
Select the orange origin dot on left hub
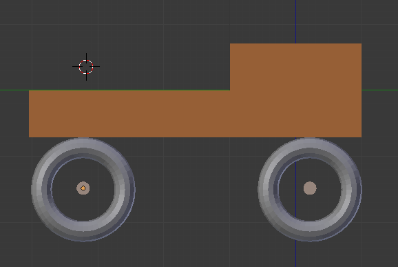[83, 188]
